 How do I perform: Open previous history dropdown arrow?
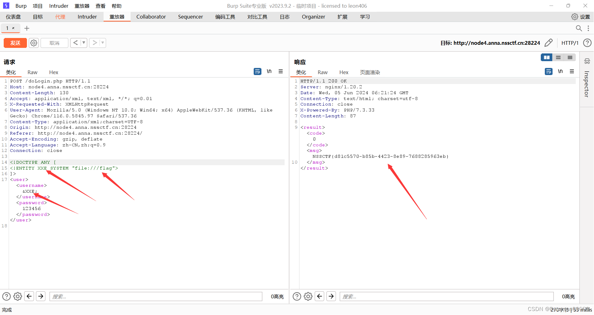(x=84, y=43)
